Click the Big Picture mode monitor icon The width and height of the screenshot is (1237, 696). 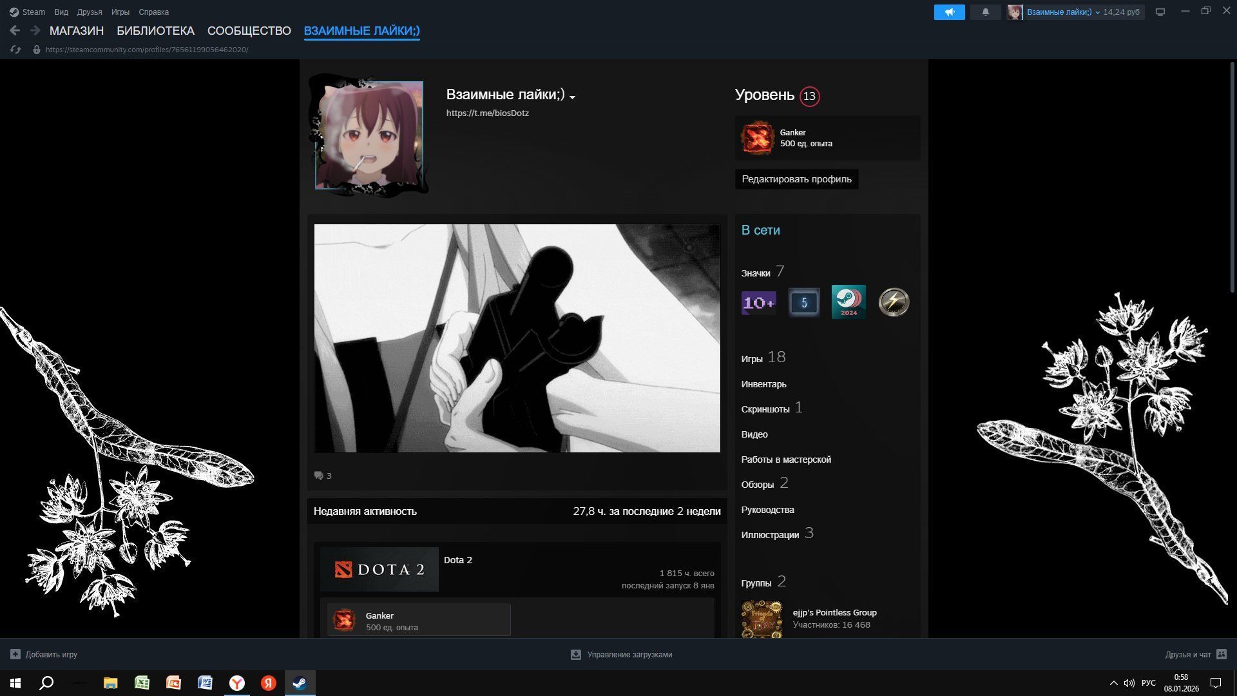[1160, 12]
